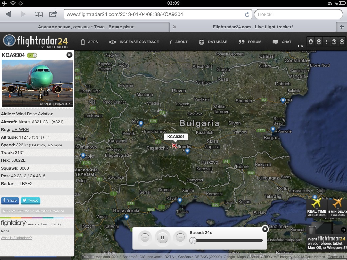
Task: Click the Flightradar24 logo
Action: pyautogui.click(x=36, y=42)
